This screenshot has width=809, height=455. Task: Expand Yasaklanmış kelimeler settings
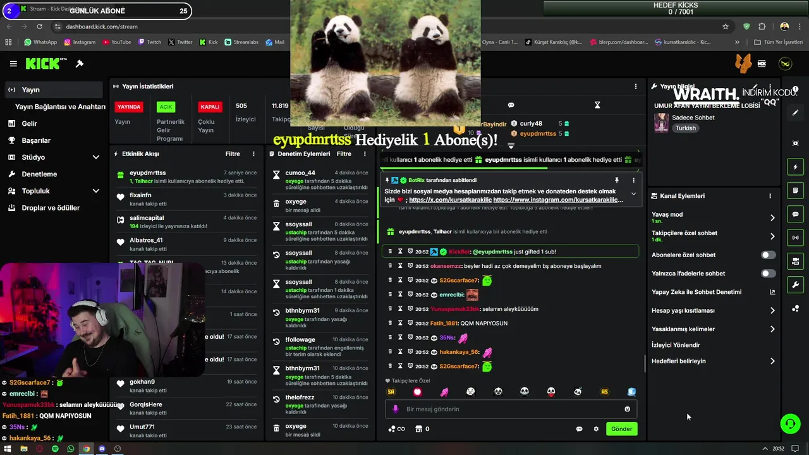[772, 329]
